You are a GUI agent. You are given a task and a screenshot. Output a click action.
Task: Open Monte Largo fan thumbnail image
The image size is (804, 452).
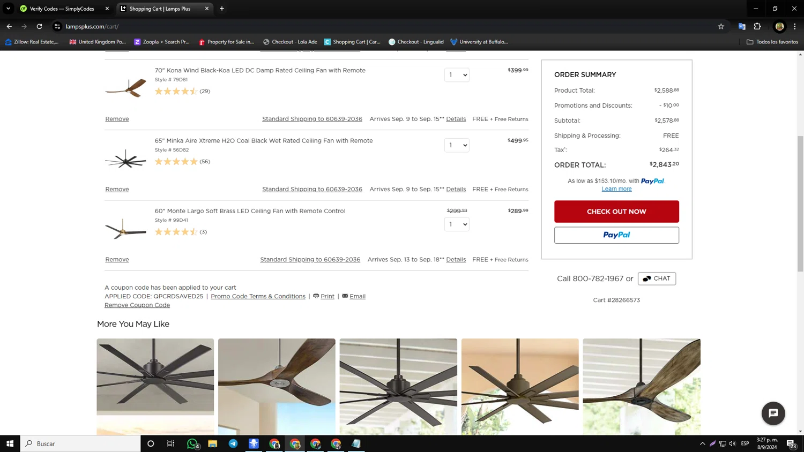[126, 229]
